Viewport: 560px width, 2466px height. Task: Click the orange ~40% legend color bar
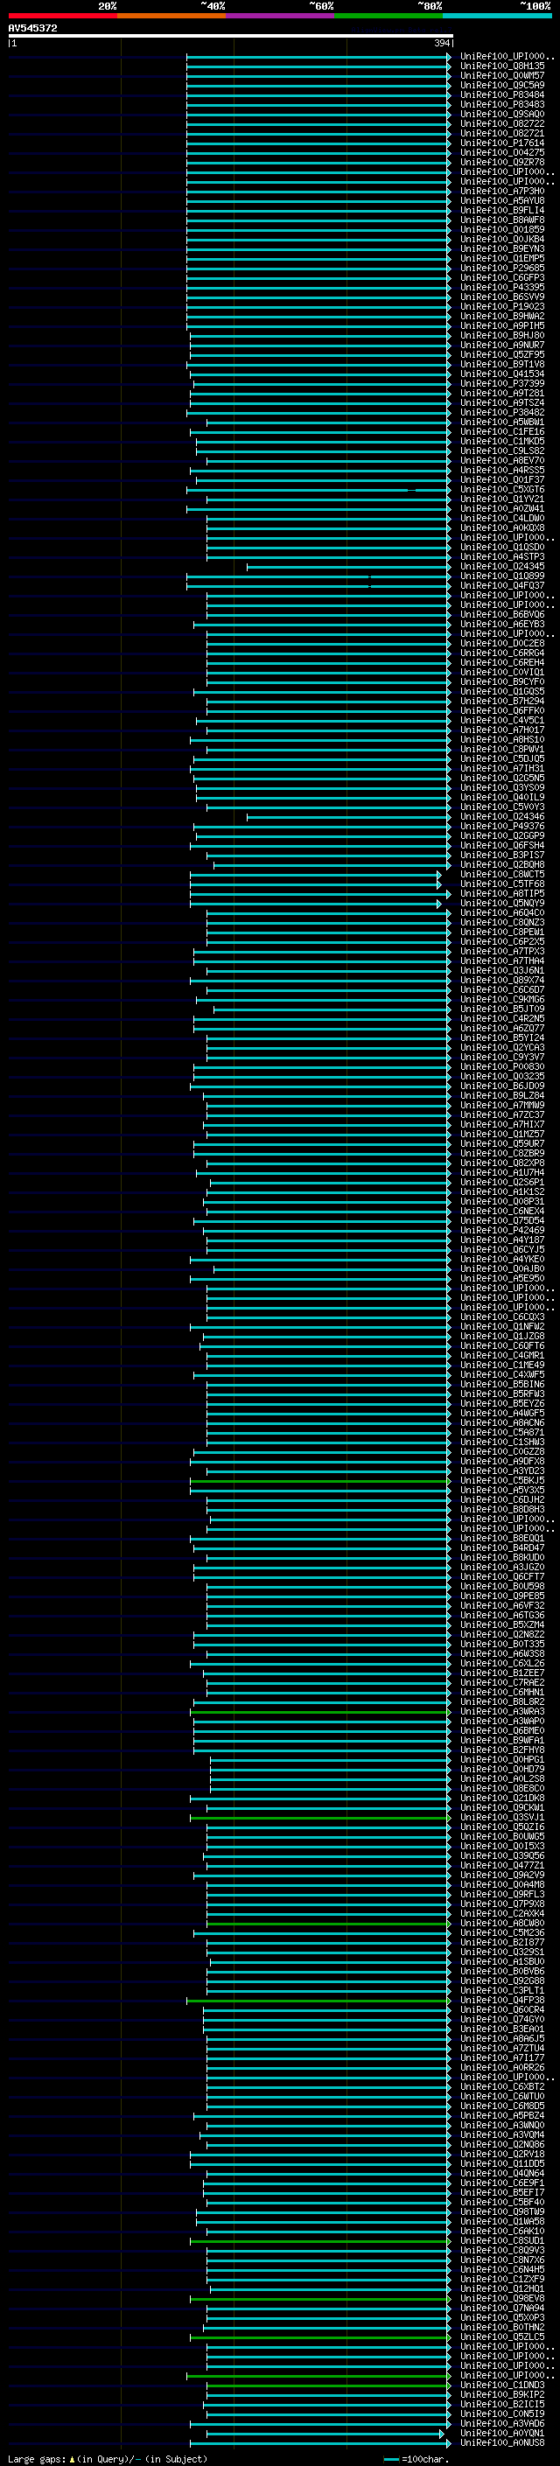coord(171,16)
